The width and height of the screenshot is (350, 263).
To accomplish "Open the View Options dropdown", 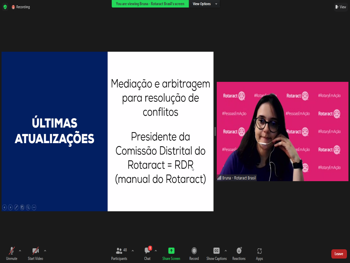I will coord(204,4).
